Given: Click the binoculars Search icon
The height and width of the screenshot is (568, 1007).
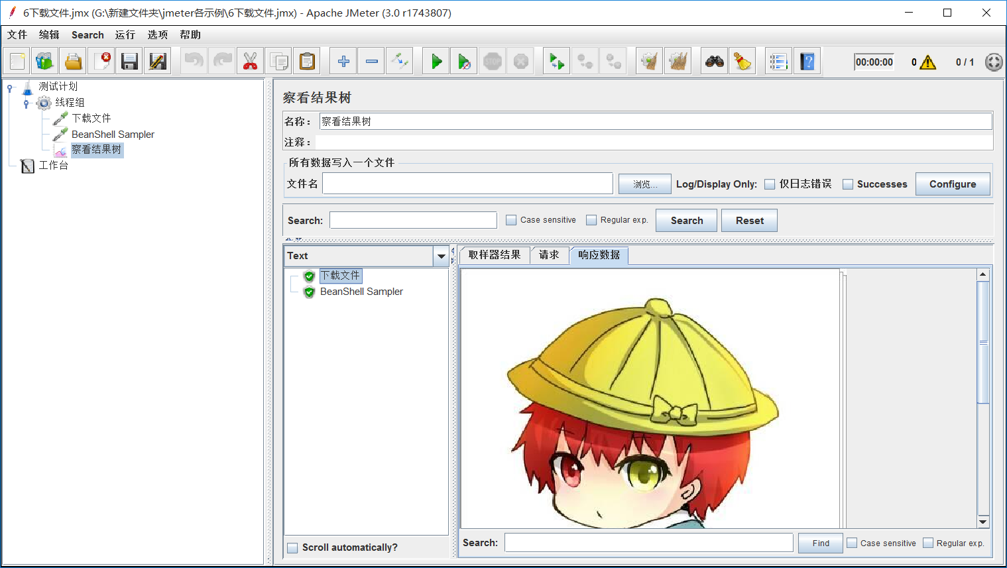Looking at the screenshot, I should (715, 62).
